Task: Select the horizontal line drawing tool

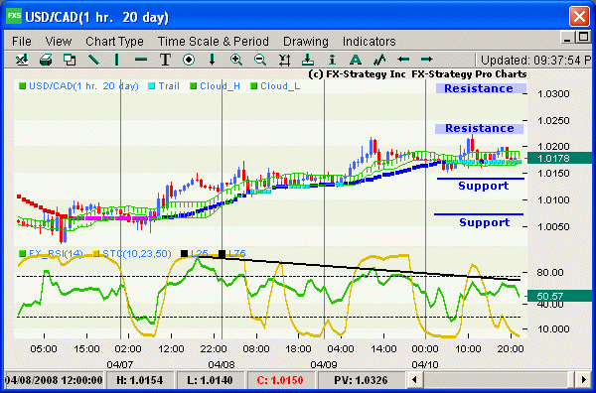Action: [x=141, y=60]
